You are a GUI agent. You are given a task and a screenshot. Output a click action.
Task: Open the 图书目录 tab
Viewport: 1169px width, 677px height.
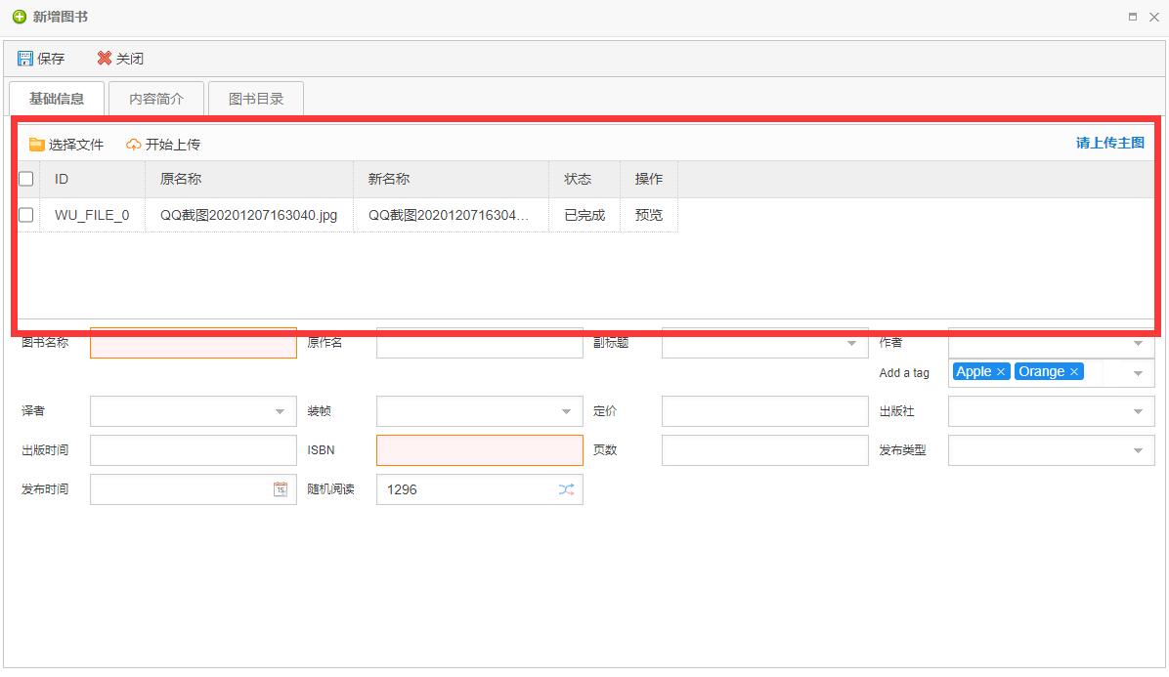coord(255,98)
